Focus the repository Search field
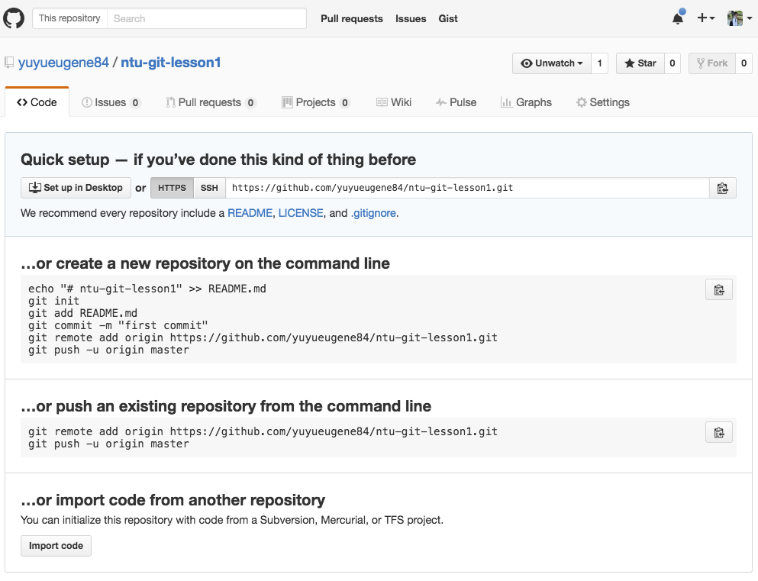Image resolution: width=758 pixels, height=581 pixels. pos(206,18)
